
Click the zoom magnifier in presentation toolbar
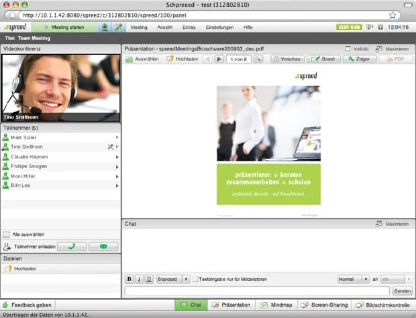point(259,59)
